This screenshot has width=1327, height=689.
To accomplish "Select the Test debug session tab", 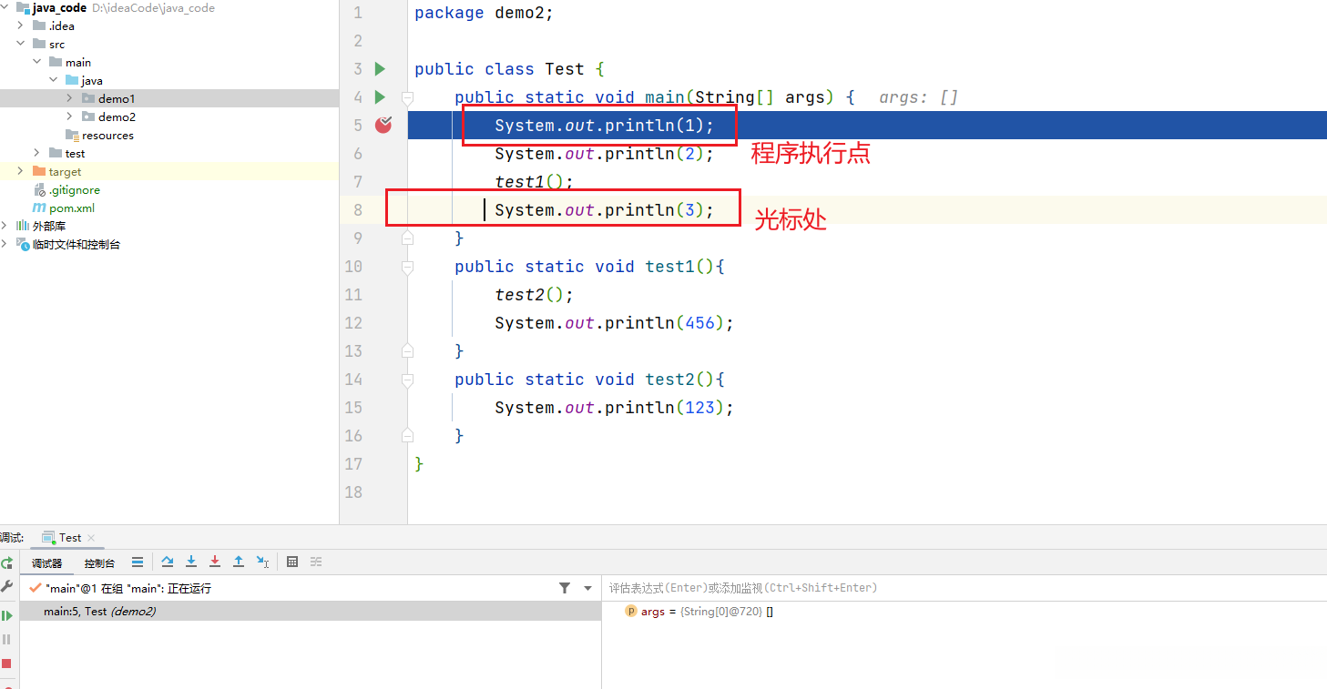I will coord(69,538).
